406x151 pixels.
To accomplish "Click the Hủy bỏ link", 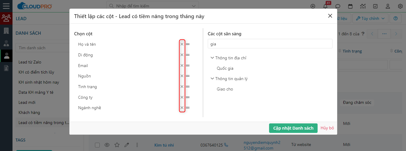I will click(327, 128).
